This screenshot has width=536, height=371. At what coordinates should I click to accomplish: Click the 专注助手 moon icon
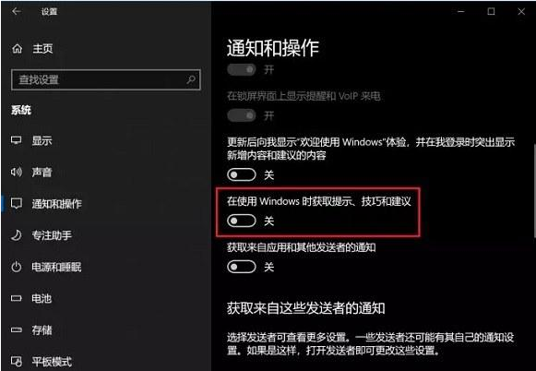coord(16,235)
